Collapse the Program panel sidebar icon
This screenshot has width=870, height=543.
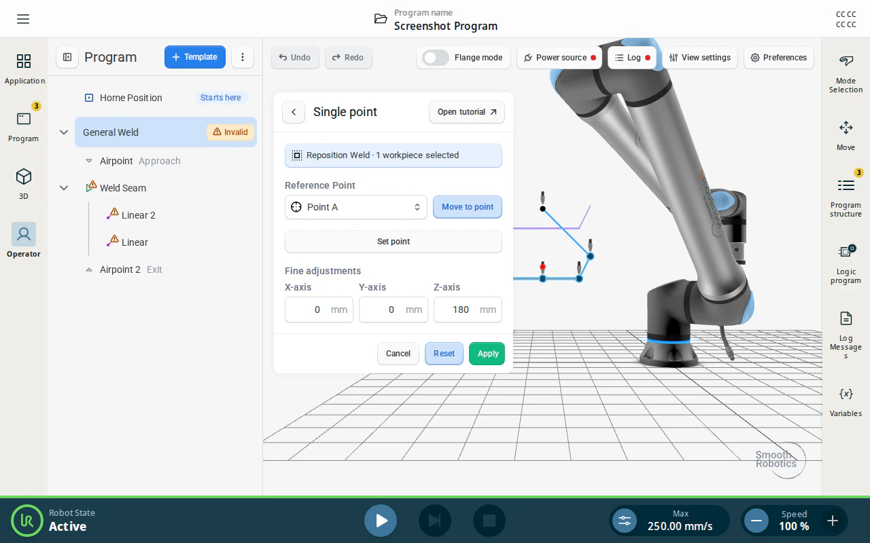(67, 57)
